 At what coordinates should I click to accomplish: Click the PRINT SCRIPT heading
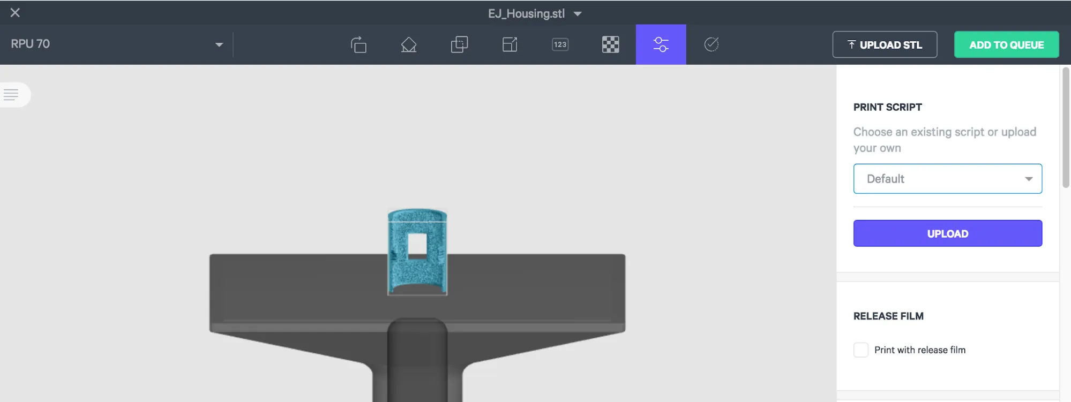(x=887, y=107)
